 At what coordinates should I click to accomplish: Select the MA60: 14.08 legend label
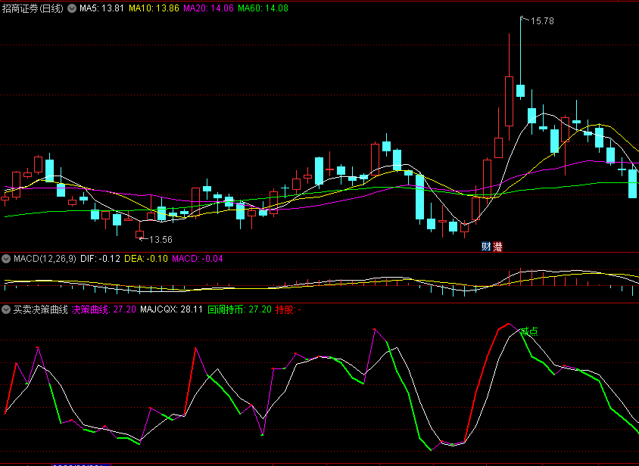click(263, 8)
